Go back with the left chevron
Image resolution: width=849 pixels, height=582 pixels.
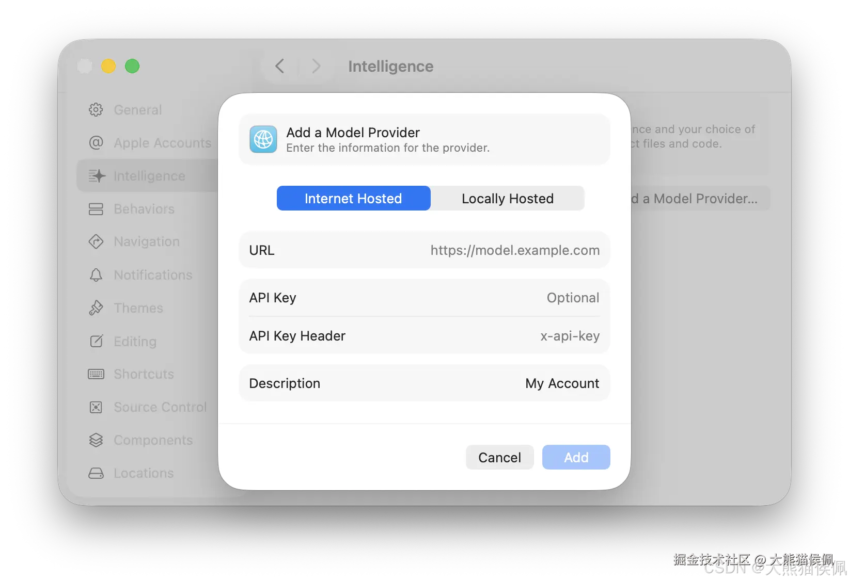pyautogui.click(x=280, y=66)
